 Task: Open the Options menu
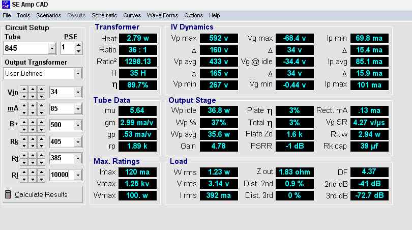coord(194,15)
